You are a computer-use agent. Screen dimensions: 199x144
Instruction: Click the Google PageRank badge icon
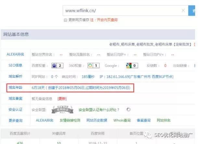[129, 66]
